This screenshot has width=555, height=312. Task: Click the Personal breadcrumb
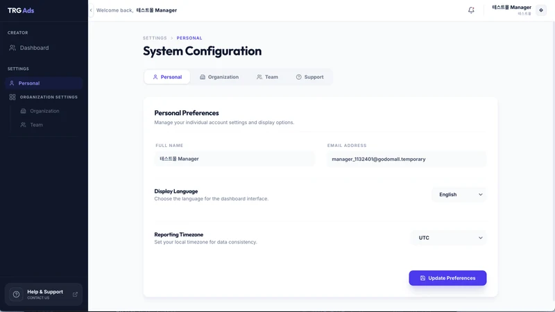pyautogui.click(x=189, y=38)
